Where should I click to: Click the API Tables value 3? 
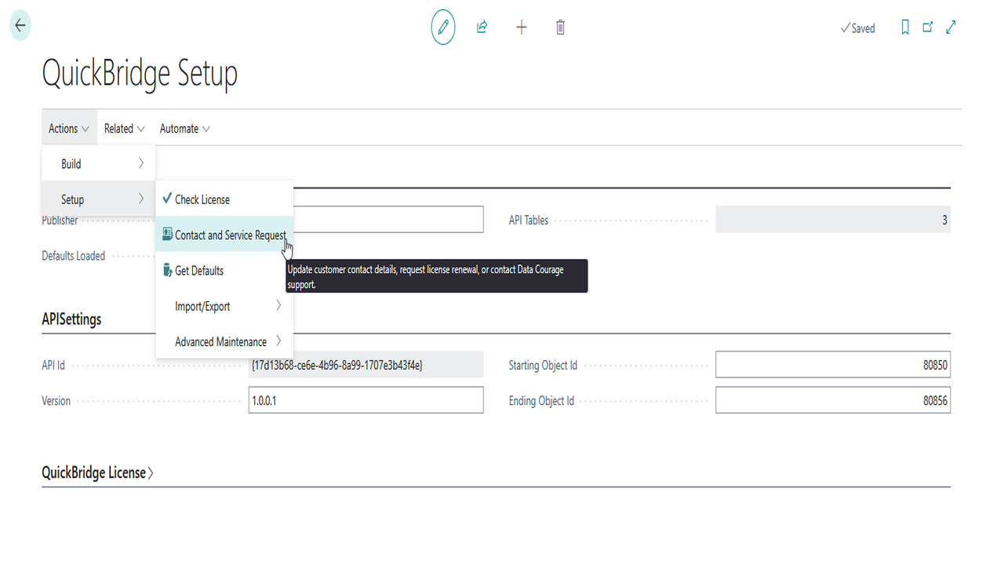833,220
